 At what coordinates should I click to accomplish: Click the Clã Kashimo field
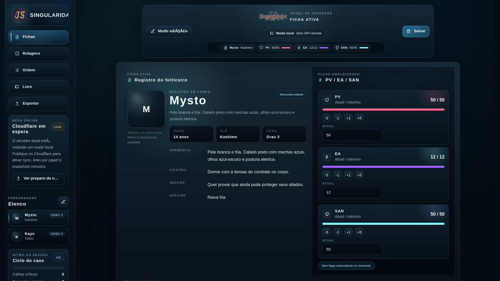(x=238, y=134)
